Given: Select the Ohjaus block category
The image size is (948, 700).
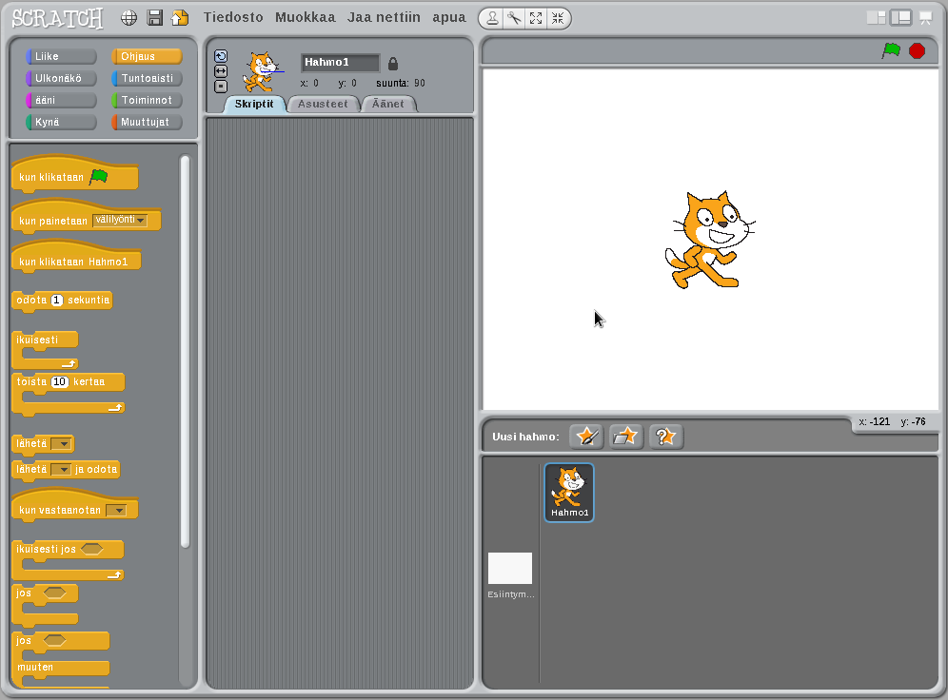Looking at the screenshot, I should (x=147, y=56).
